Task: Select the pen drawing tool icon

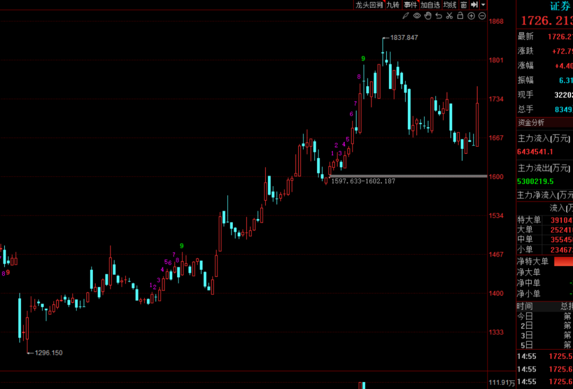Action: click(406, 16)
